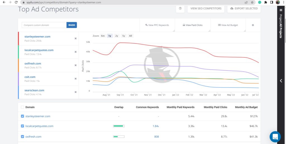Open the browser extensions puzzle icon

click(266, 2)
